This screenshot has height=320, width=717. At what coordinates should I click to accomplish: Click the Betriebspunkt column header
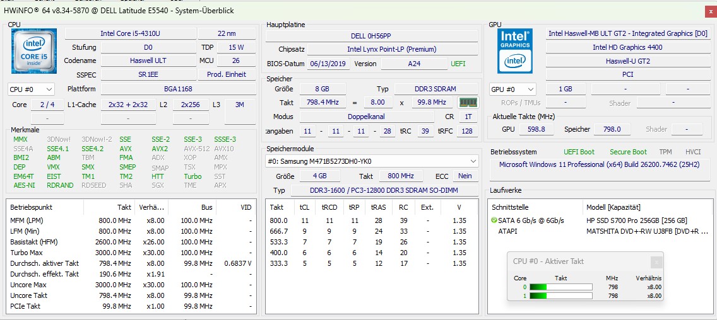(x=32, y=207)
